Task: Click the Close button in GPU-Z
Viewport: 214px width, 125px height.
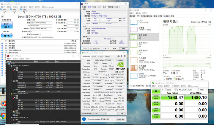Action: [x=122, y=113]
